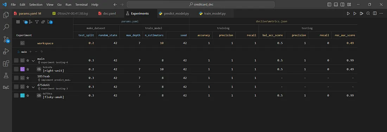Screen dimensions: 387x132
Task: Click the minus icon next to main branch
Action: (36, 52)
